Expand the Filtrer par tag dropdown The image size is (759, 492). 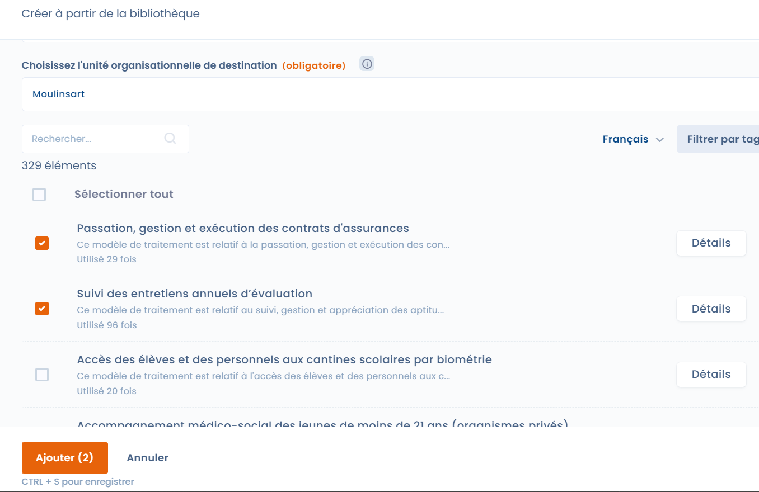[719, 139]
